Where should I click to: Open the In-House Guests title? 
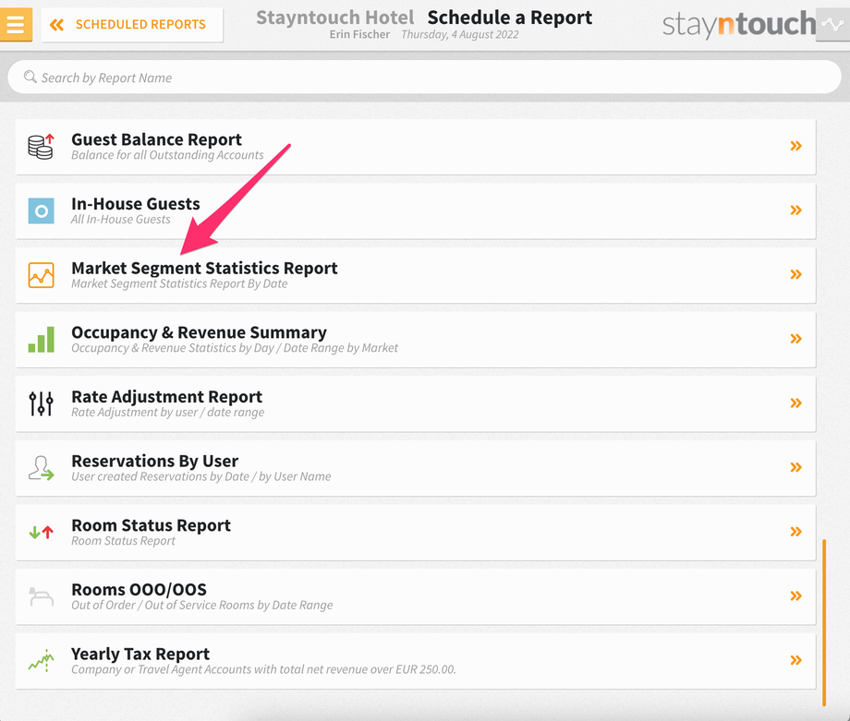point(136,204)
